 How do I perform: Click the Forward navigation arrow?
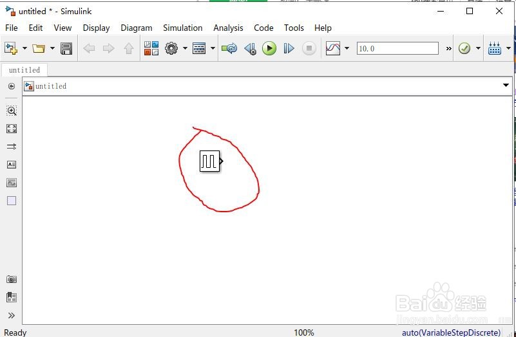[x=109, y=49]
